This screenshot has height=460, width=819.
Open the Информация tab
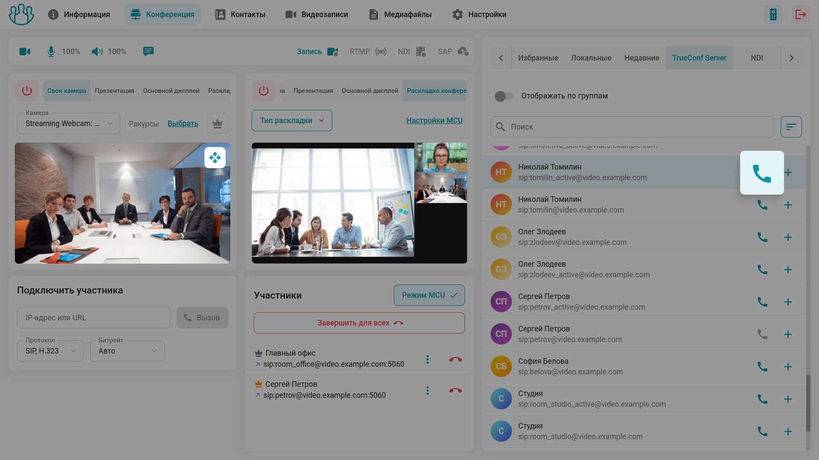(79, 14)
